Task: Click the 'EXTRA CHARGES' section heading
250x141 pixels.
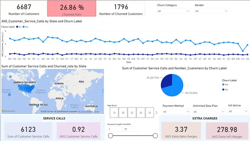Action: [205, 118]
